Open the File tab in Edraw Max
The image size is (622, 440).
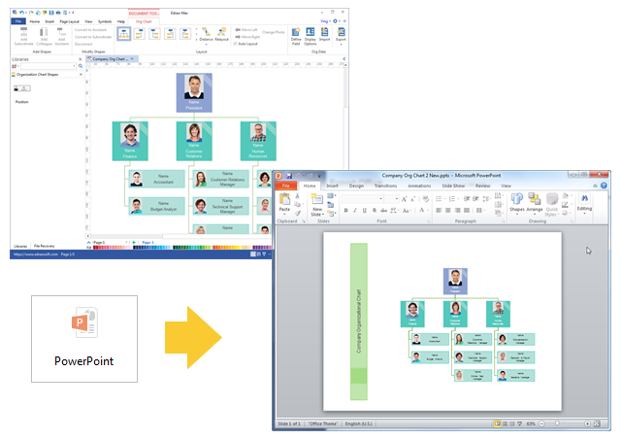pos(18,21)
